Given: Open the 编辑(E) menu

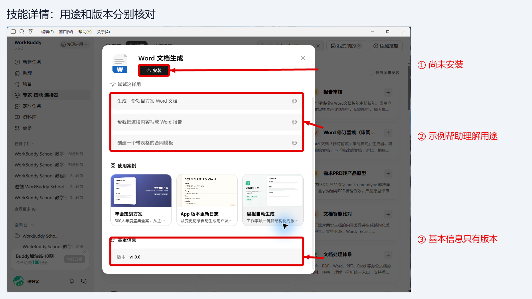Looking at the screenshot, I should coord(48,32).
